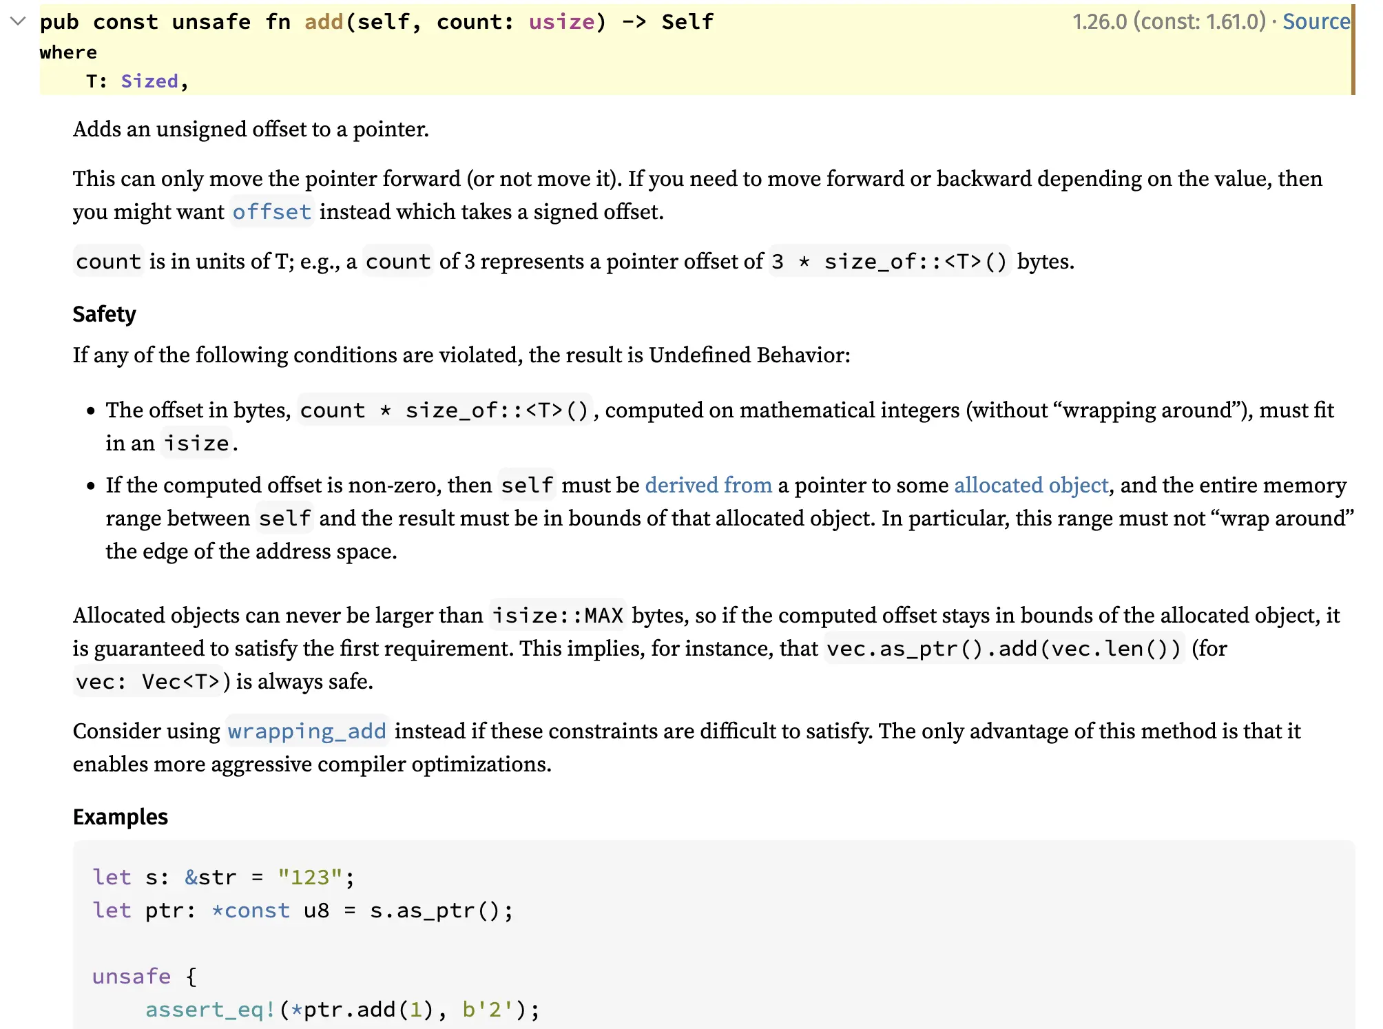
Task: Open the Source link for add
Action: pos(1316,22)
